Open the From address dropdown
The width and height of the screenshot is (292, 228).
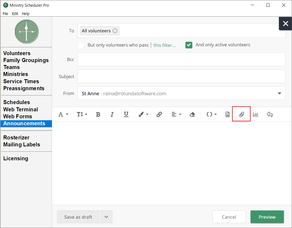[x=279, y=93]
